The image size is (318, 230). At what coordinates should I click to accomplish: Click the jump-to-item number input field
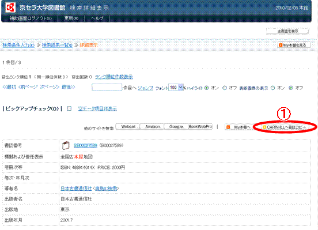pyautogui.click(x=107, y=88)
